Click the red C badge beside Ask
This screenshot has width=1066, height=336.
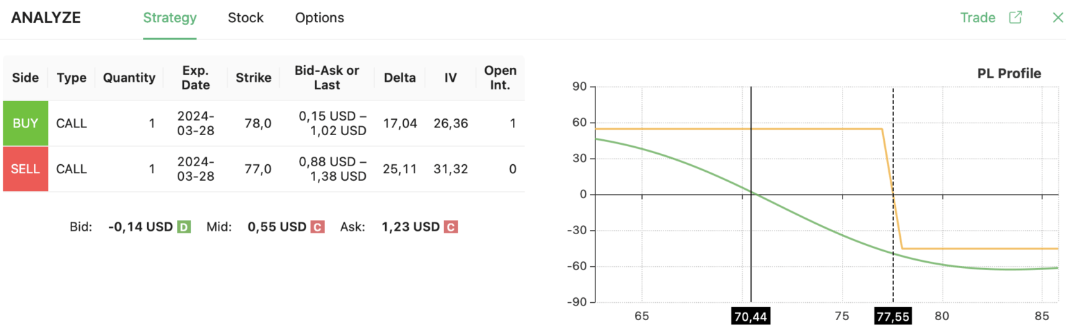pyautogui.click(x=450, y=227)
